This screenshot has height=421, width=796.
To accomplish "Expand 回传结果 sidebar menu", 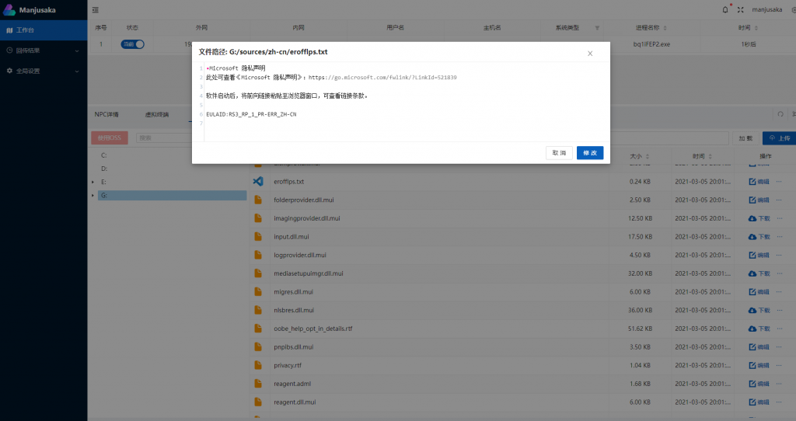I will [x=44, y=50].
